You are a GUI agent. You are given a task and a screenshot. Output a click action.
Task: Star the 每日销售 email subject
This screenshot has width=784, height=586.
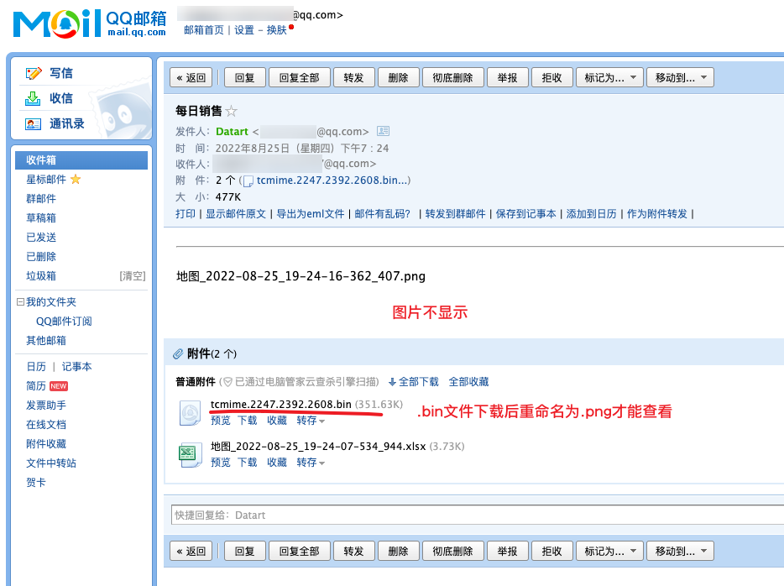coord(231,111)
